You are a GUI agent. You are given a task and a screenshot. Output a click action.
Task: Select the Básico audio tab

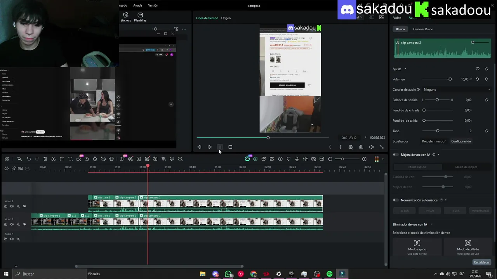coord(400,29)
